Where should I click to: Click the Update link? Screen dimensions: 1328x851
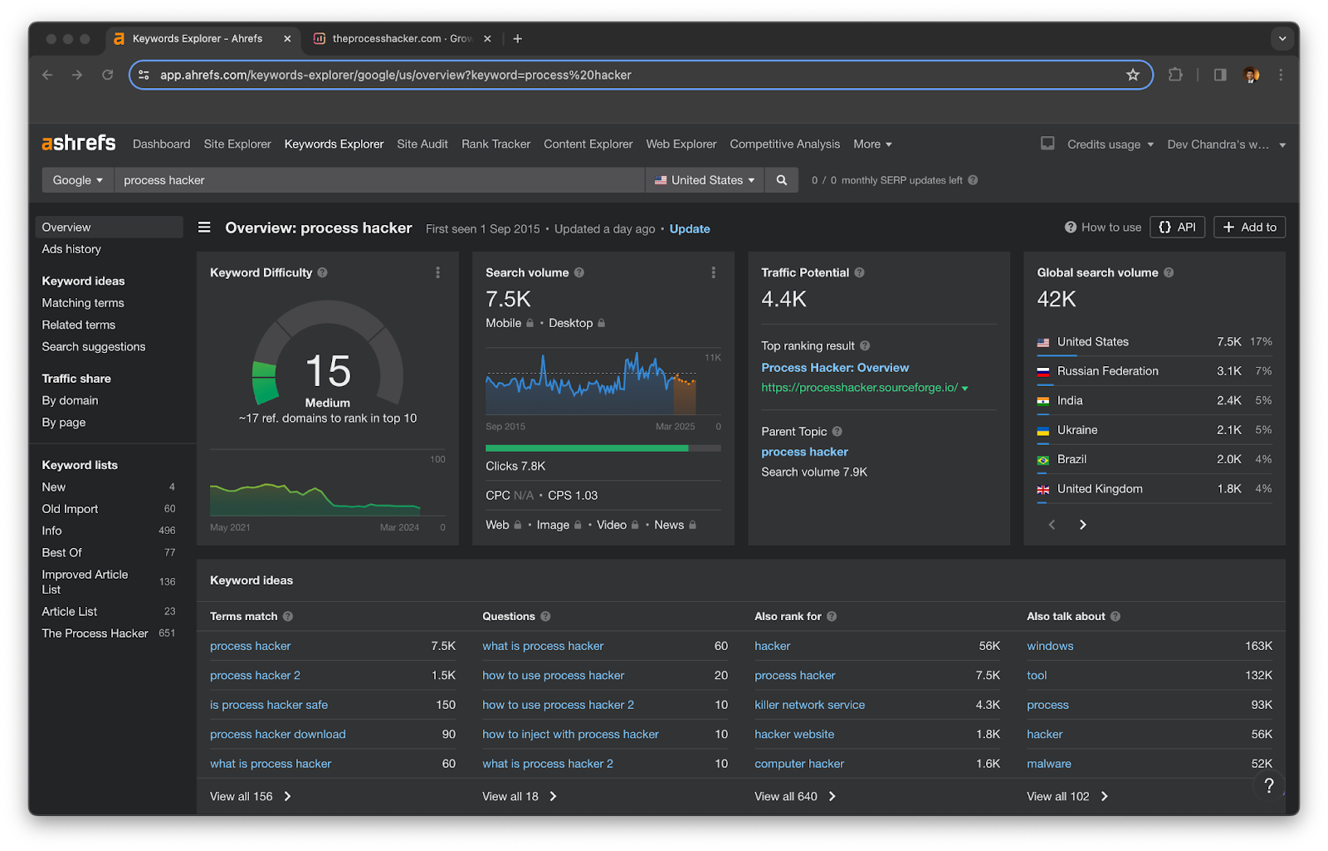pos(690,229)
